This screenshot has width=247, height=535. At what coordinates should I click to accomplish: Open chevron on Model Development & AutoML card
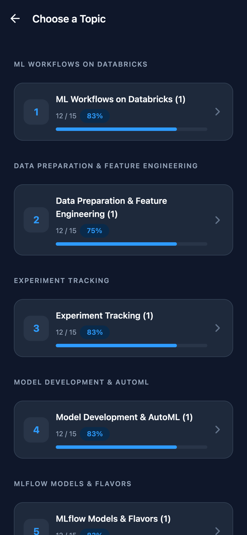coord(218,430)
